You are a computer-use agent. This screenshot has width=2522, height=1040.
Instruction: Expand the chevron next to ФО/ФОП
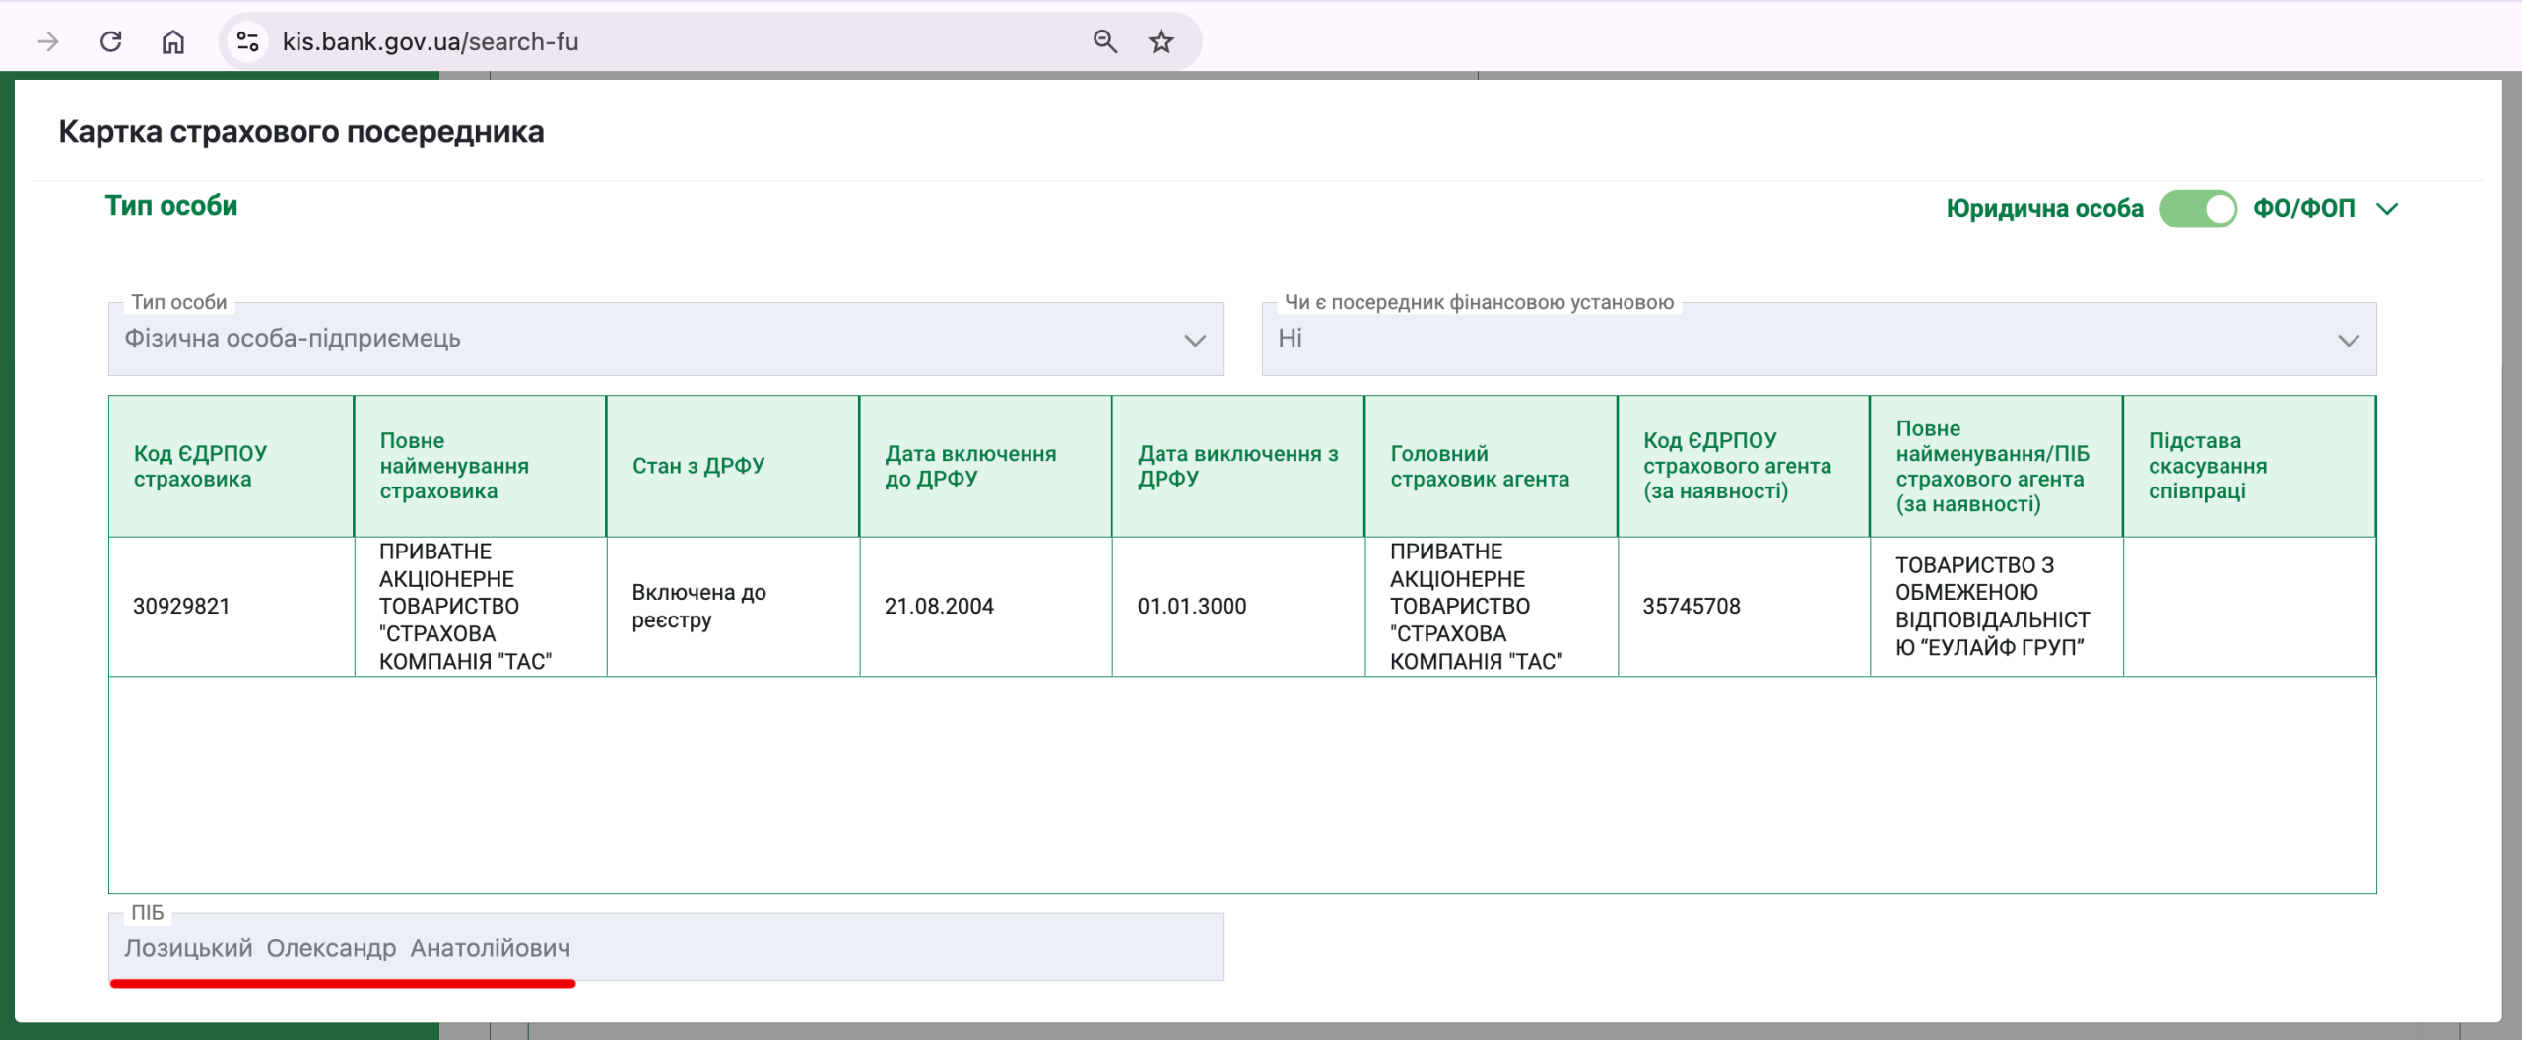[x=2386, y=209]
